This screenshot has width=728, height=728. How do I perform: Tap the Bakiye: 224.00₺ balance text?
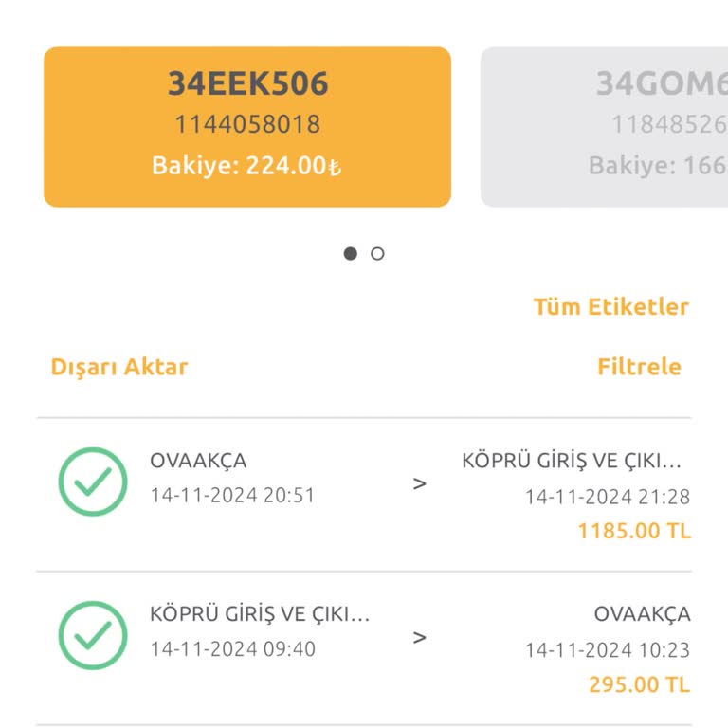click(247, 166)
